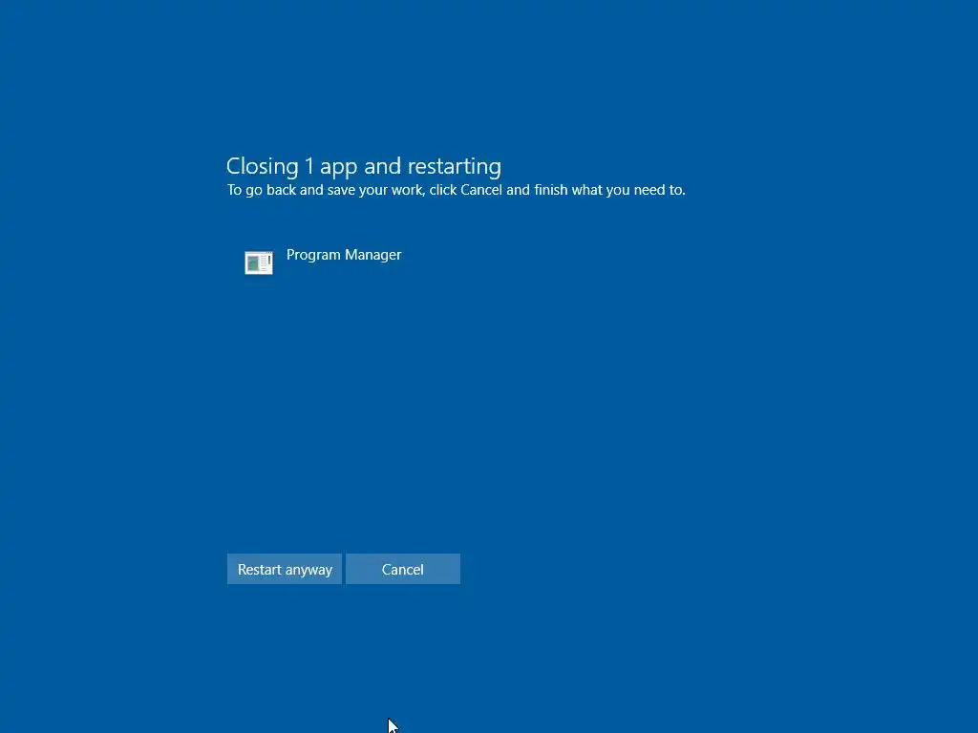Click the word 'restarting' in the title
978x733 pixels.
(x=454, y=166)
